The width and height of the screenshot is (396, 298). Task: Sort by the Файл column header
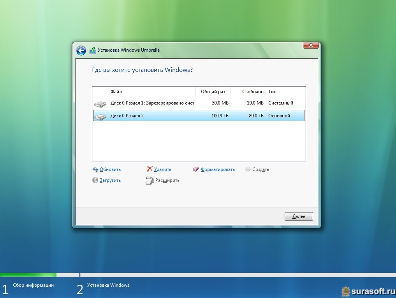pyautogui.click(x=152, y=92)
